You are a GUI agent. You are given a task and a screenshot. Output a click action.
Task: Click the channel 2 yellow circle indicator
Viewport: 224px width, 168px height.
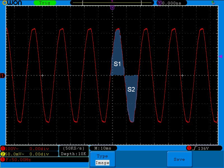pos(3,154)
